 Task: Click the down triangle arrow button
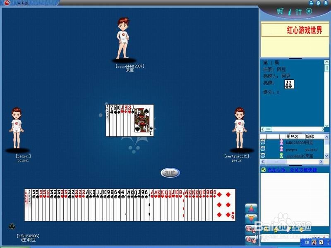tap(251, 219)
